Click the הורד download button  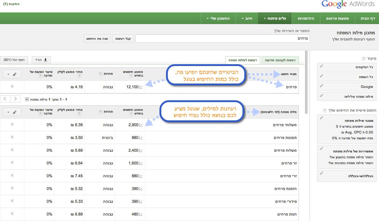point(42,60)
